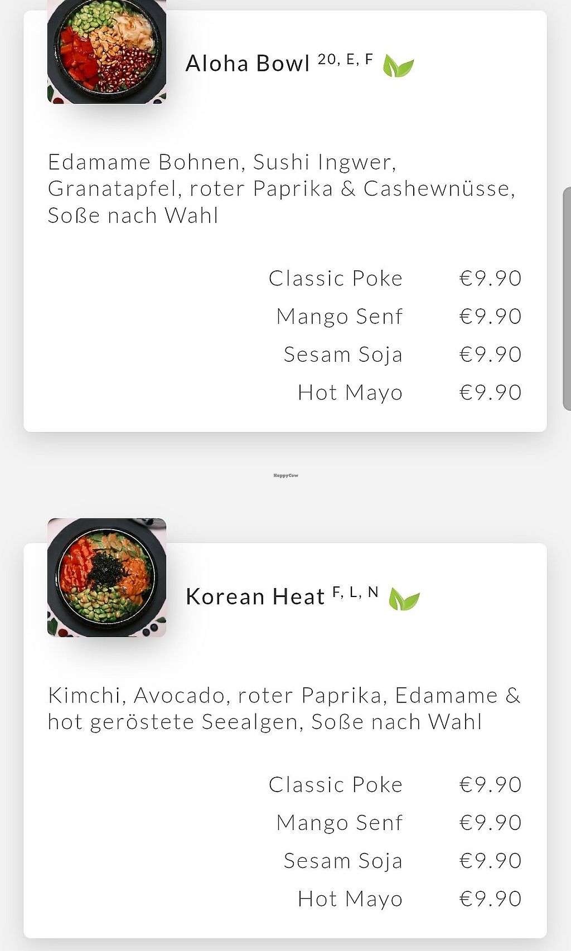This screenshot has width=571, height=951.
Task: Open the Korean Heat photo thumbnail
Action: click(x=107, y=578)
